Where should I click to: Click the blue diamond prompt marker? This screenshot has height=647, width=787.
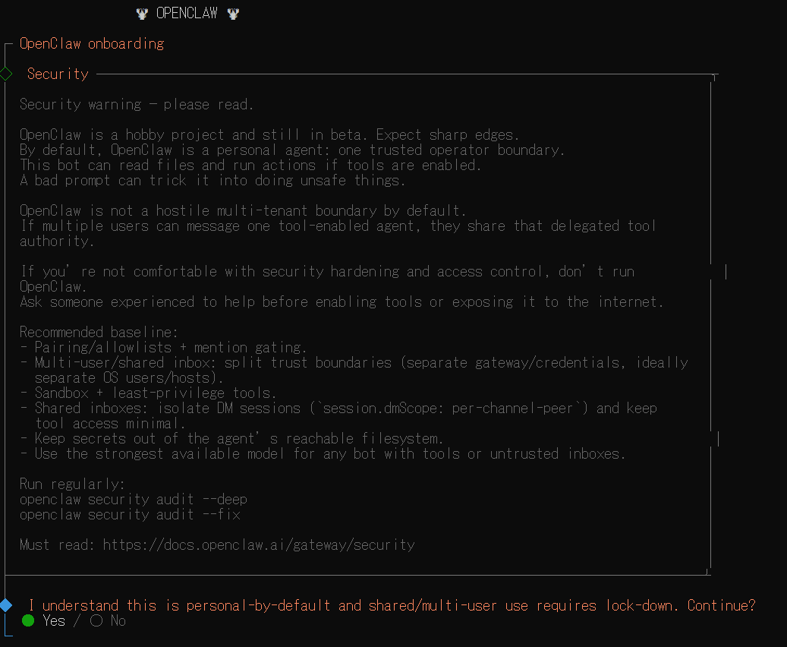pyautogui.click(x=6, y=605)
